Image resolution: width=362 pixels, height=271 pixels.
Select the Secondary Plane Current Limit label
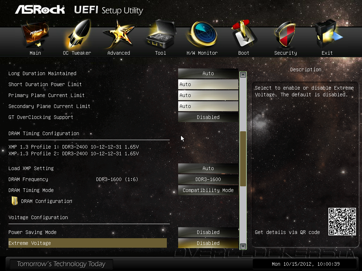(x=49, y=106)
